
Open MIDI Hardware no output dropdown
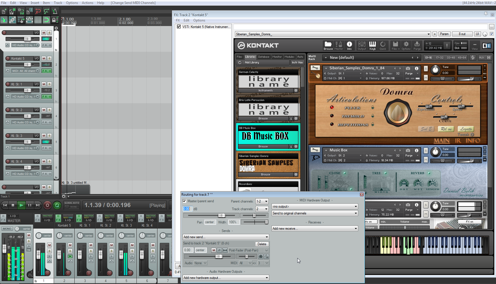click(x=315, y=206)
